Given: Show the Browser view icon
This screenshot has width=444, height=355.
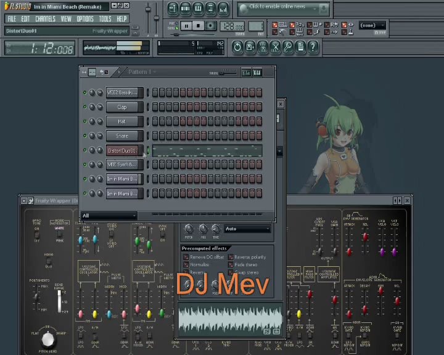Looking at the screenshot, I should [x=210, y=9].
